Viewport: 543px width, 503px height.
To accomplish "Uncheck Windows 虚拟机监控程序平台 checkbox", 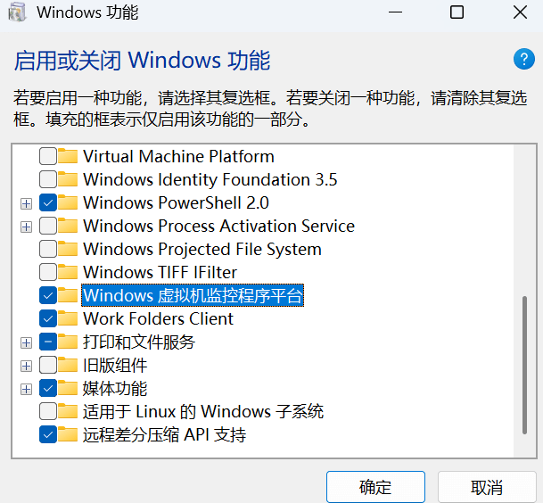I will [48, 295].
